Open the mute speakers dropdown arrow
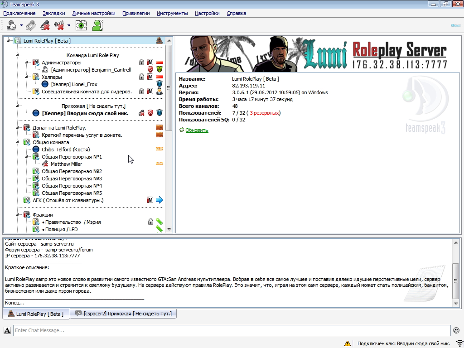This screenshot has height=348, width=464. (x=69, y=25)
